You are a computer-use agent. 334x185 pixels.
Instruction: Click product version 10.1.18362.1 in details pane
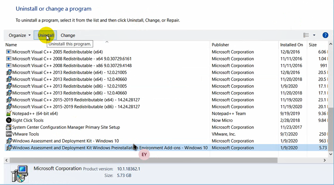coord(128,169)
